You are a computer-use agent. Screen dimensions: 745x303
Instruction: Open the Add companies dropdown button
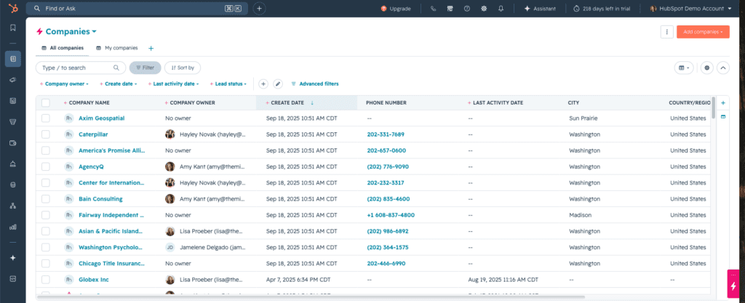pos(704,32)
